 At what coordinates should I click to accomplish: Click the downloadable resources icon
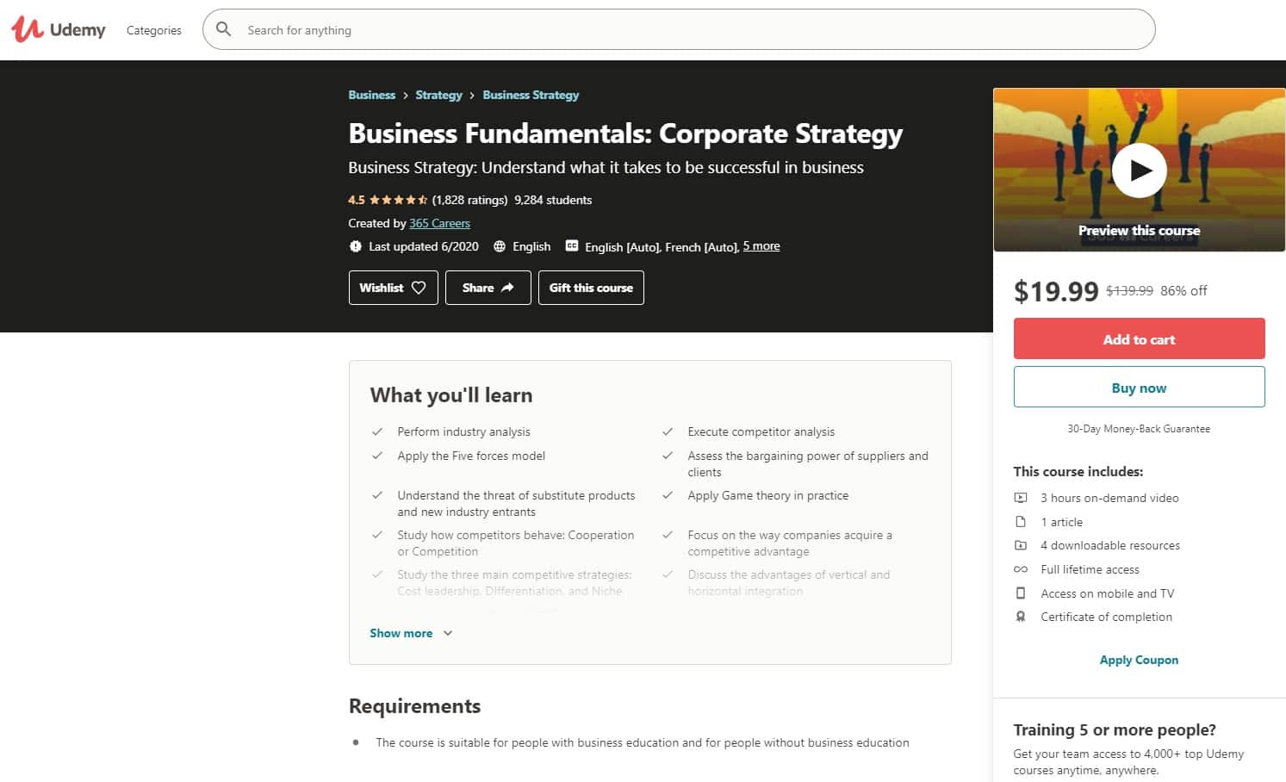pyautogui.click(x=1021, y=545)
